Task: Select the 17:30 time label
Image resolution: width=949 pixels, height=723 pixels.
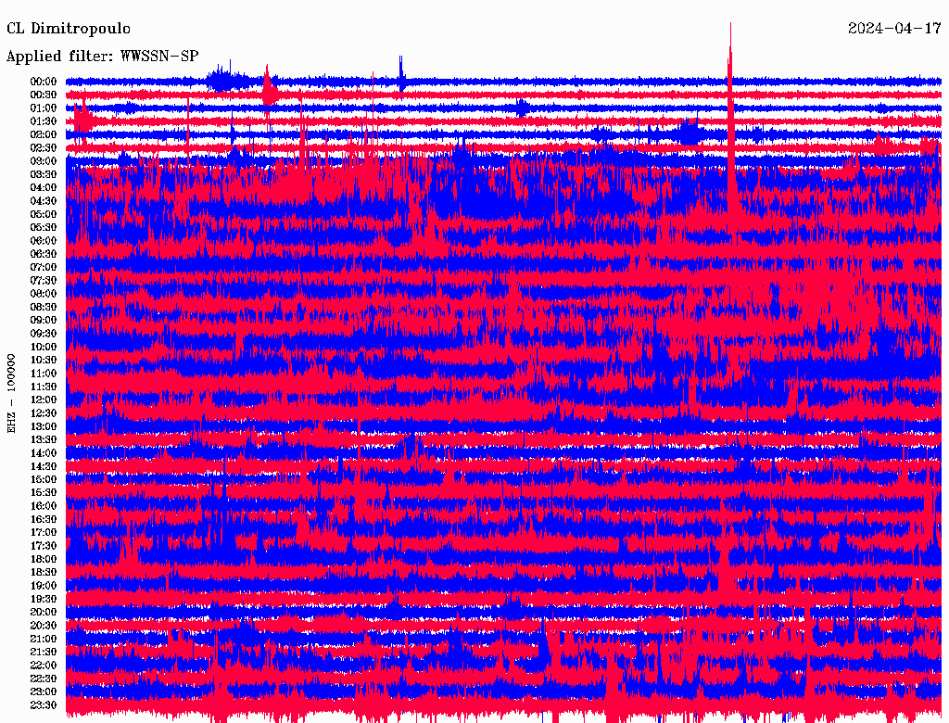Action: [44, 546]
